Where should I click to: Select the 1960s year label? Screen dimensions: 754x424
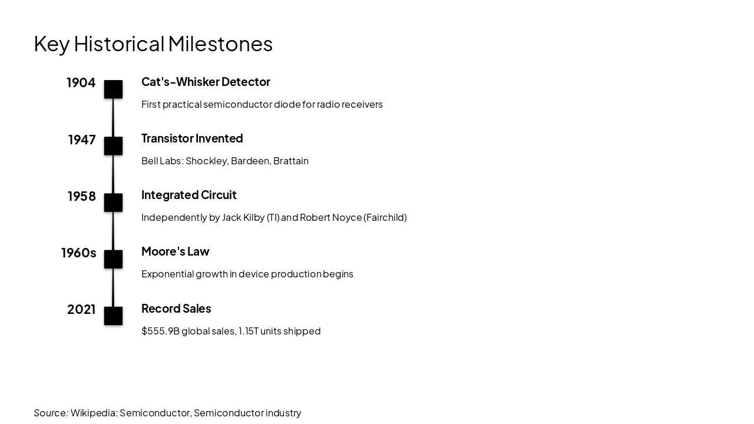[78, 253]
